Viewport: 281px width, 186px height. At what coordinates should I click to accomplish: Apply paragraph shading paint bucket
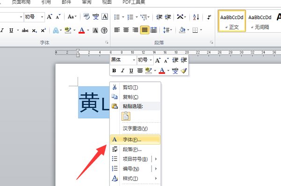click(x=182, y=30)
